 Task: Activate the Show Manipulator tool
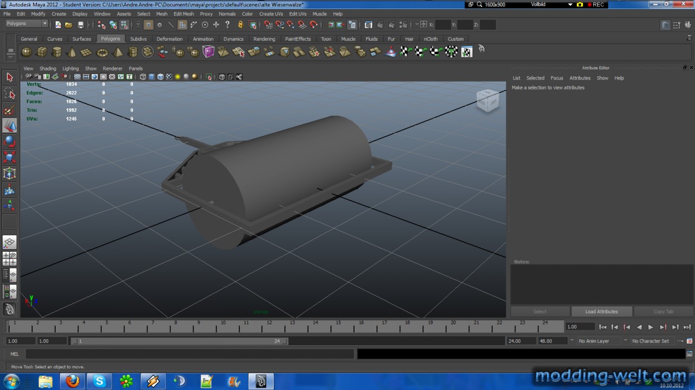coord(10,205)
